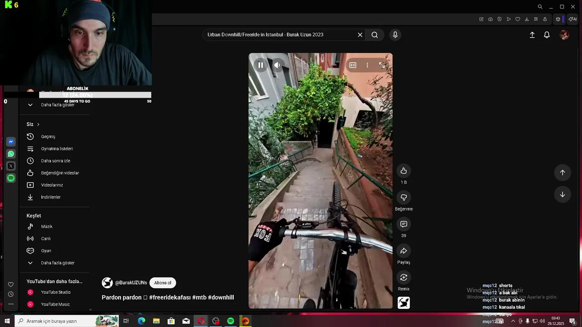
Task: Click the heart bookmark toolbar icon
Action: [517, 19]
